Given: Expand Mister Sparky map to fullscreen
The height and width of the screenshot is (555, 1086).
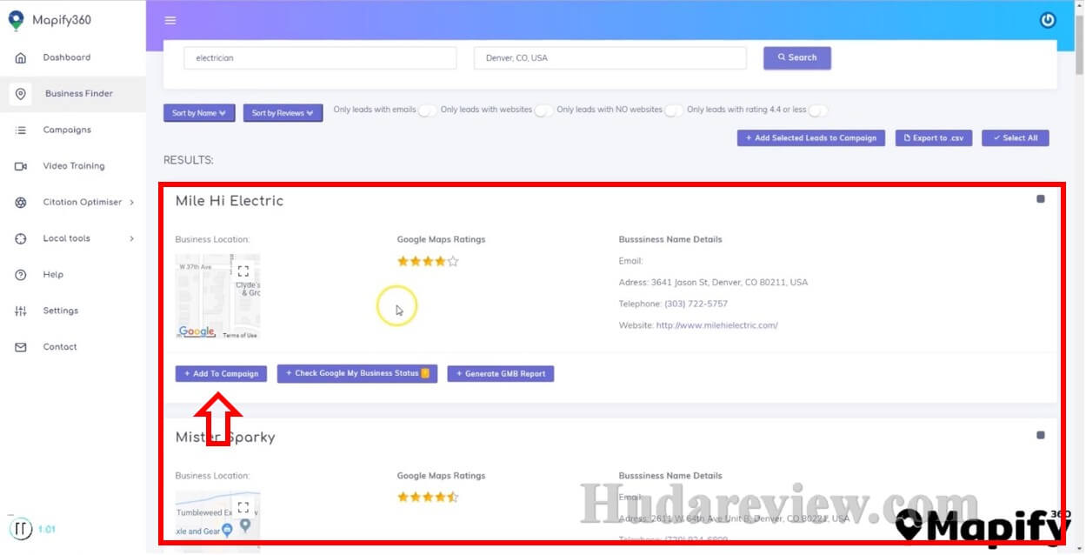Looking at the screenshot, I should pyautogui.click(x=243, y=508).
